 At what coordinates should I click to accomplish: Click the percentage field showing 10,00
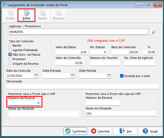coord(150,52)
